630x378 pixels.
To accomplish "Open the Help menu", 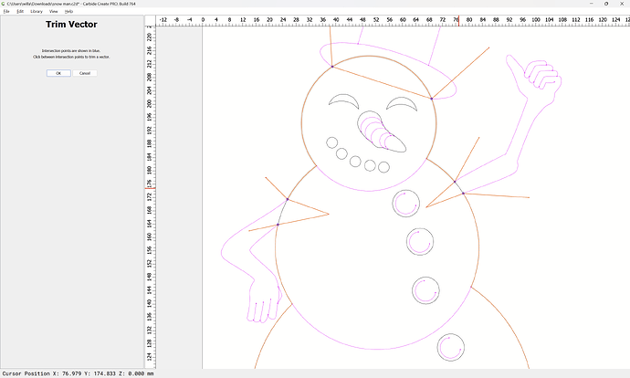I will point(68,11).
